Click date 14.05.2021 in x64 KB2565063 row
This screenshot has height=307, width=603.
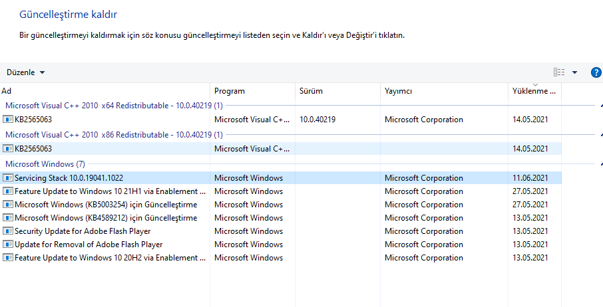[x=530, y=120]
